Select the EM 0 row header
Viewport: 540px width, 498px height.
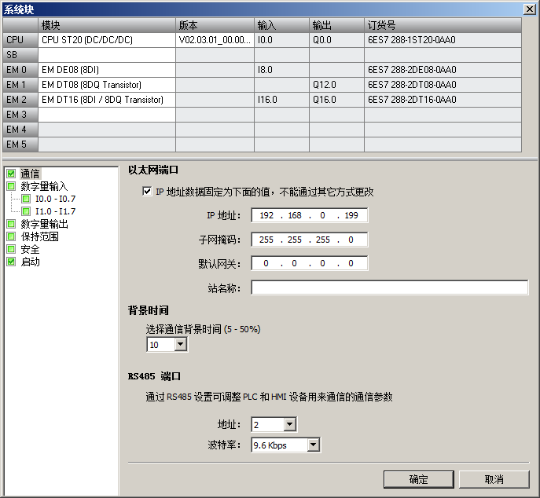click(x=20, y=70)
